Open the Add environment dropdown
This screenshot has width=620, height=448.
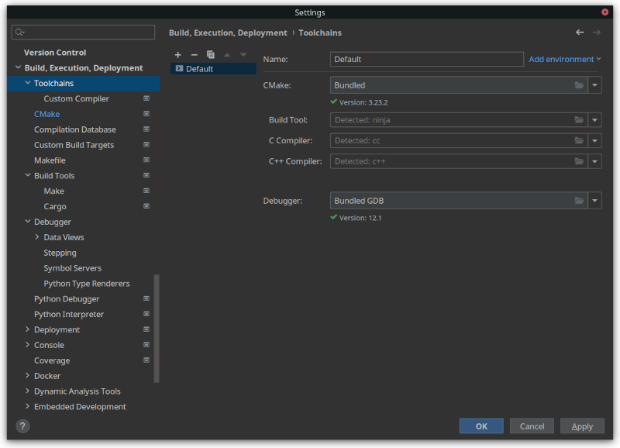coord(565,59)
